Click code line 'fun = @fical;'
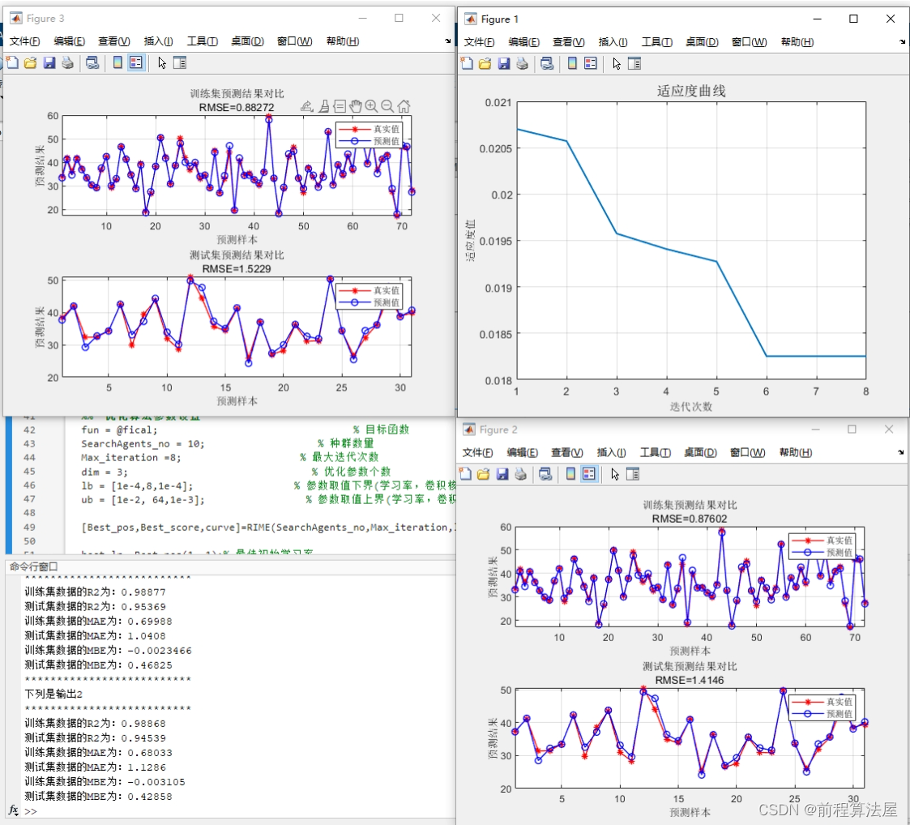 click(x=119, y=430)
